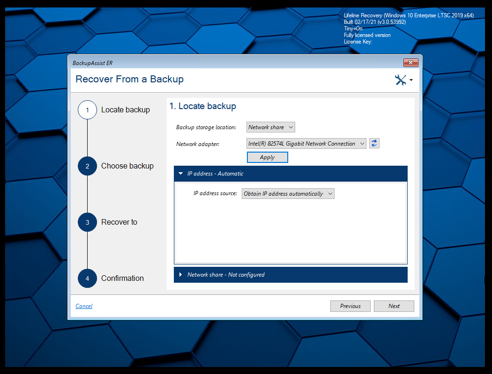Image resolution: width=492 pixels, height=374 pixels.
Task: Click the Locate backup step label
Action: pos(126,110)
